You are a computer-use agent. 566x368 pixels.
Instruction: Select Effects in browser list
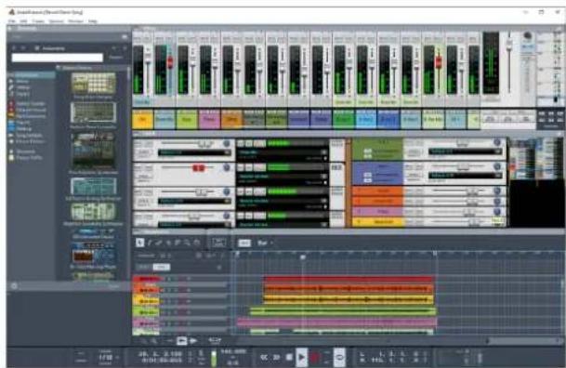(x=22, y=82)
